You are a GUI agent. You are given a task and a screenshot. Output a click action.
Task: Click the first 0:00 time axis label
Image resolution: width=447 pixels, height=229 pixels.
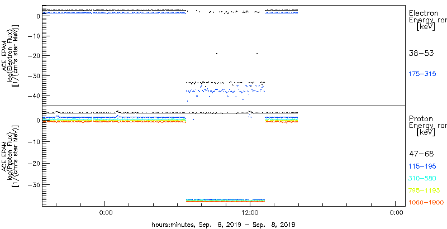pyautogui.click(x=105, y=213)
